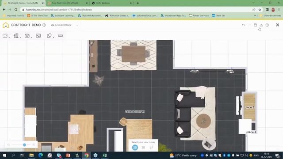Switch to first-person walk view mode
The width and height of the screenshot is (283, 159).
[151, 148]
